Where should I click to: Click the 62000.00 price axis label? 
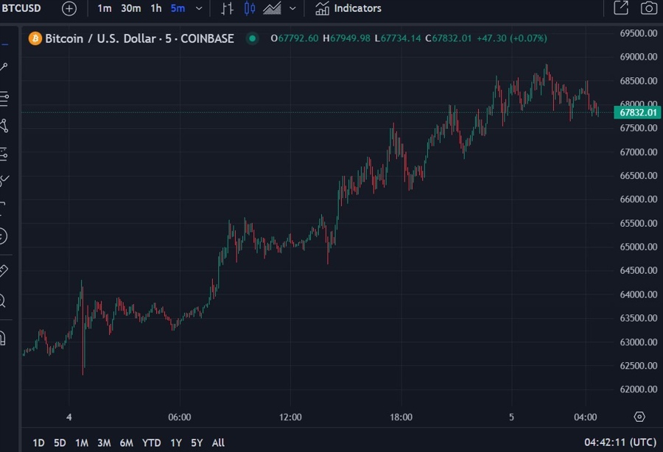click(639, 389)
